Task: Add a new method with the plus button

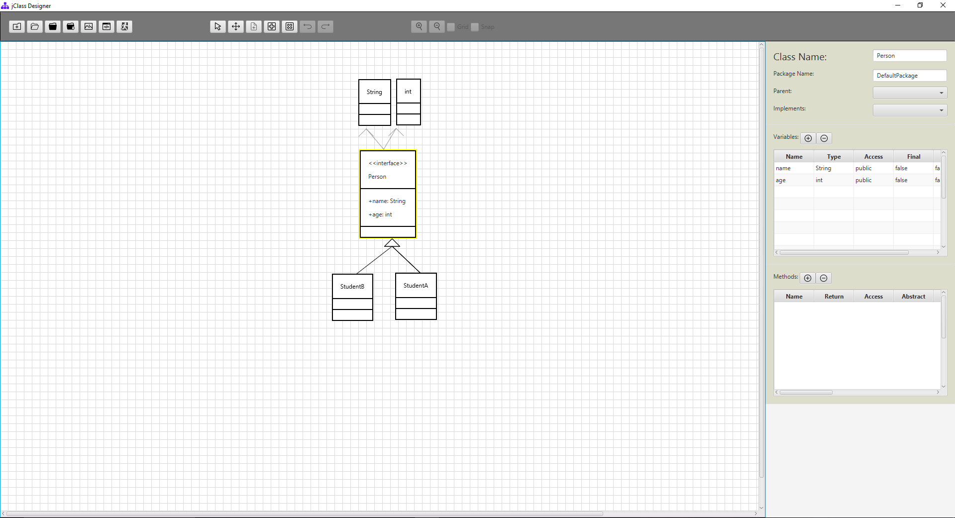Action: [807, 278]
